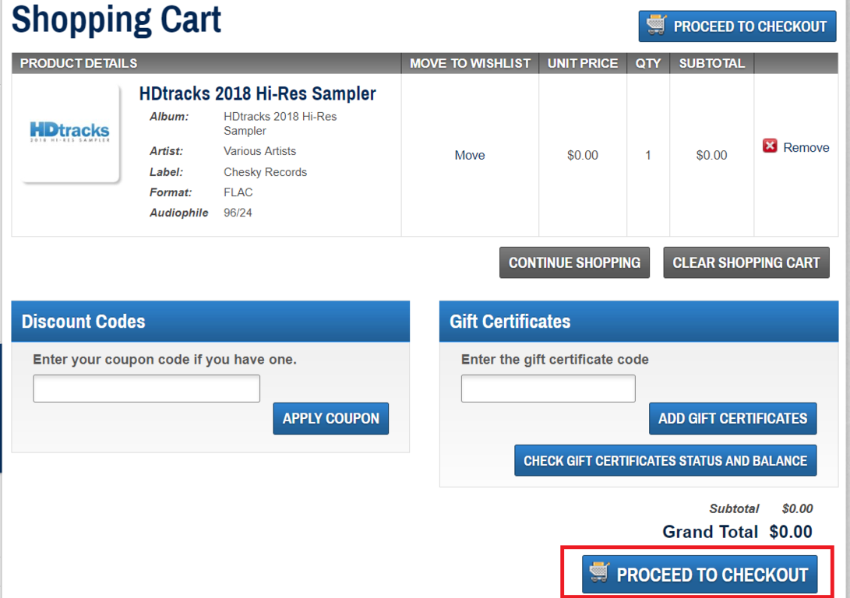Screen dimensions: 850x598
Task: Click the Format: field label
Action: coord(171,192)
